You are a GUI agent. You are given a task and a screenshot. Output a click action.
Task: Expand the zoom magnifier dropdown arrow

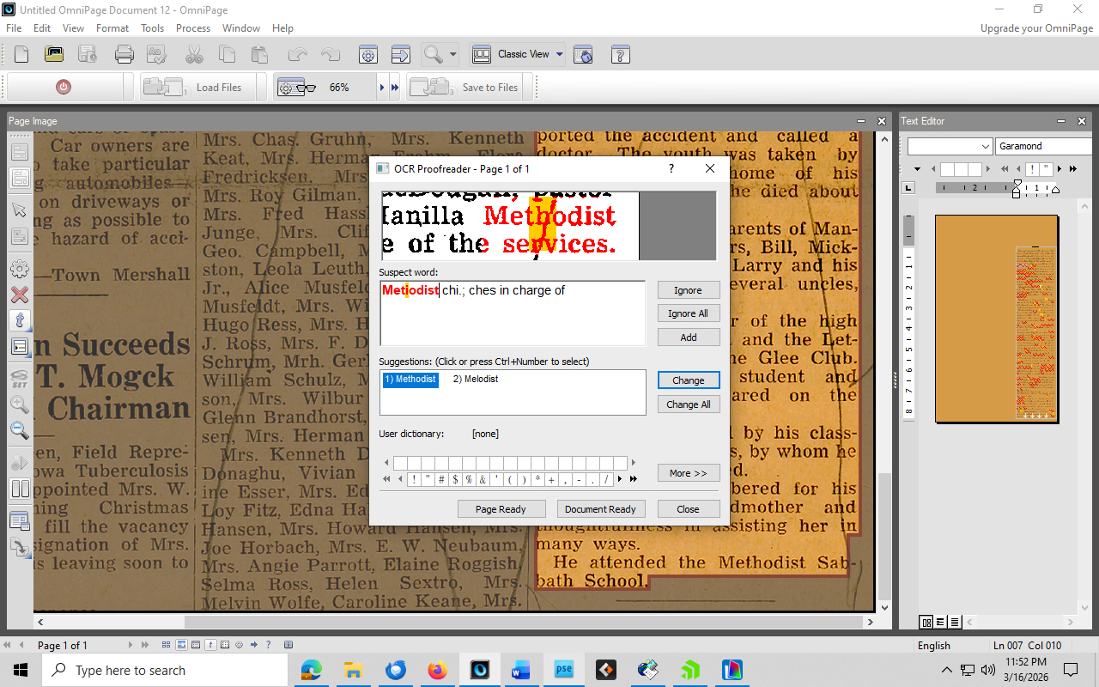pyautogui.click(x=452, y=54)
